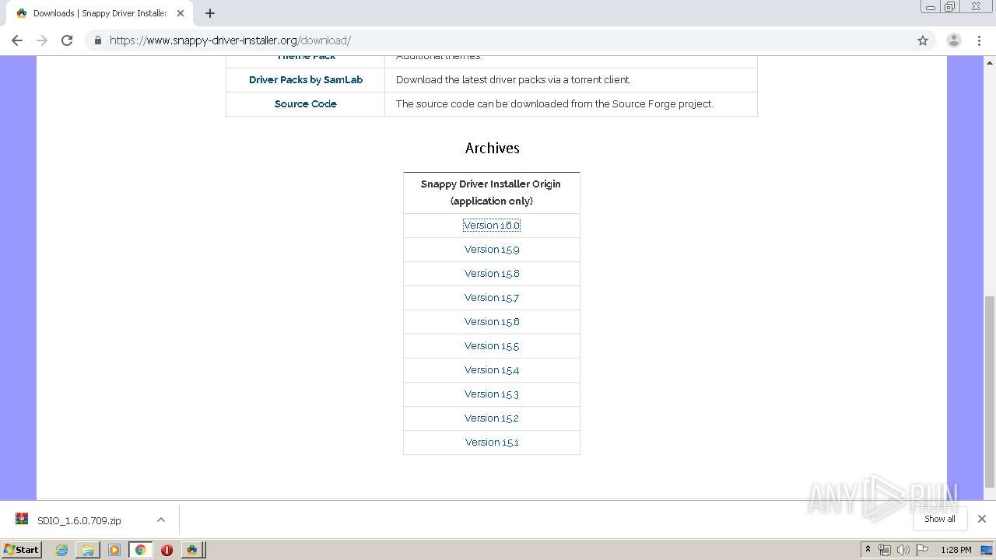This screenshot has height=560, width=996.
Task: Download archive Version 1.5.5
Action: [x=492, y=345]
